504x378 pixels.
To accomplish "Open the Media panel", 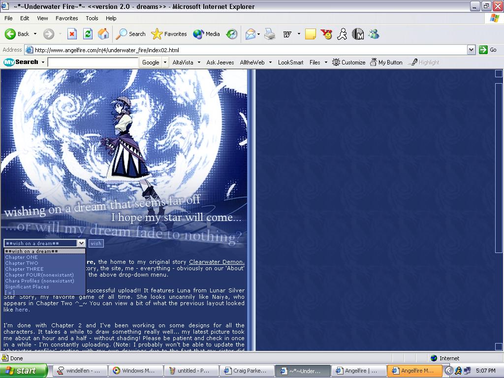I will (x=206, y=34).
